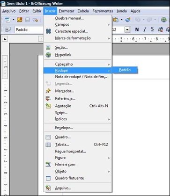Select Tabela... in Inserir menu
The width and height of the screenshot is (170, 196).
78,145
